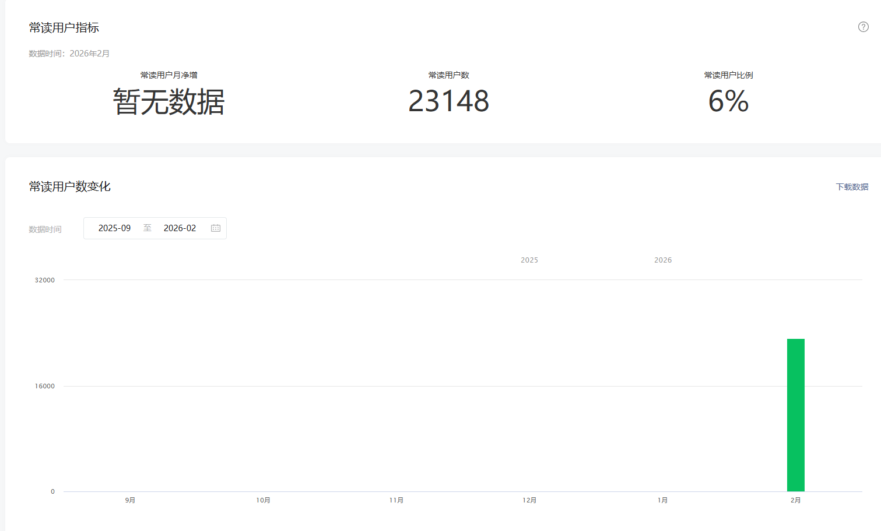This screenshot has height=531, width=881.
Task: Select the start date field 2025-09
Action: 114,228
